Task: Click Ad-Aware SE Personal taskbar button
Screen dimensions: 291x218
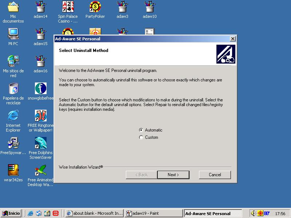Action: pyautogui.click(x=213, y=213)
